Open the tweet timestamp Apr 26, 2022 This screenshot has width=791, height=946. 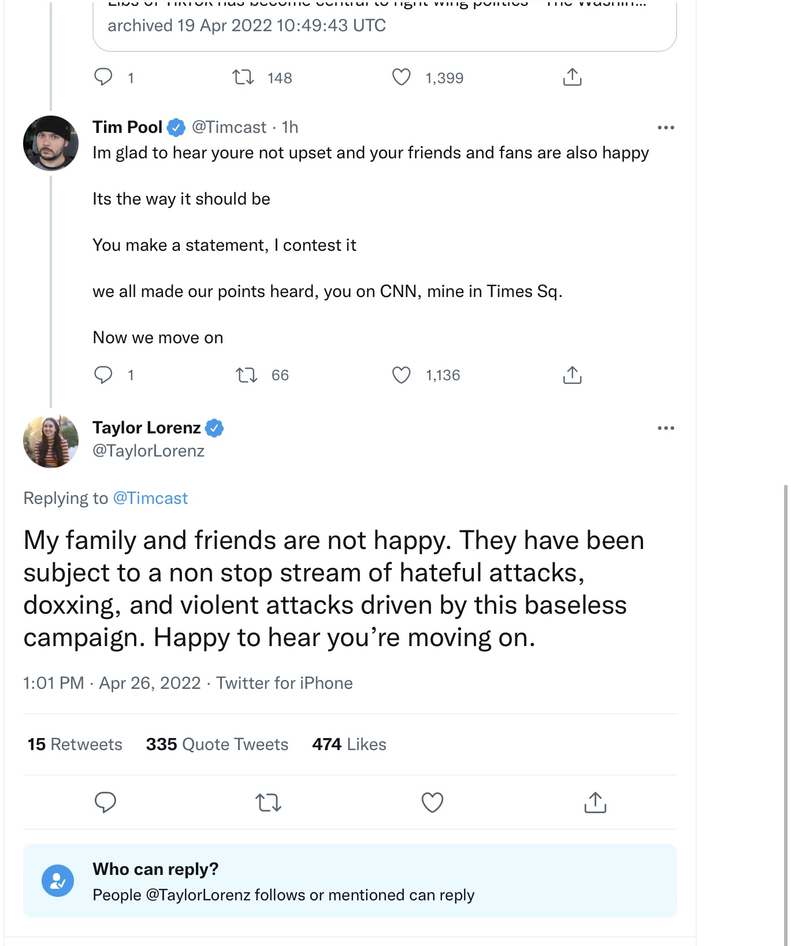coord(150,683)
